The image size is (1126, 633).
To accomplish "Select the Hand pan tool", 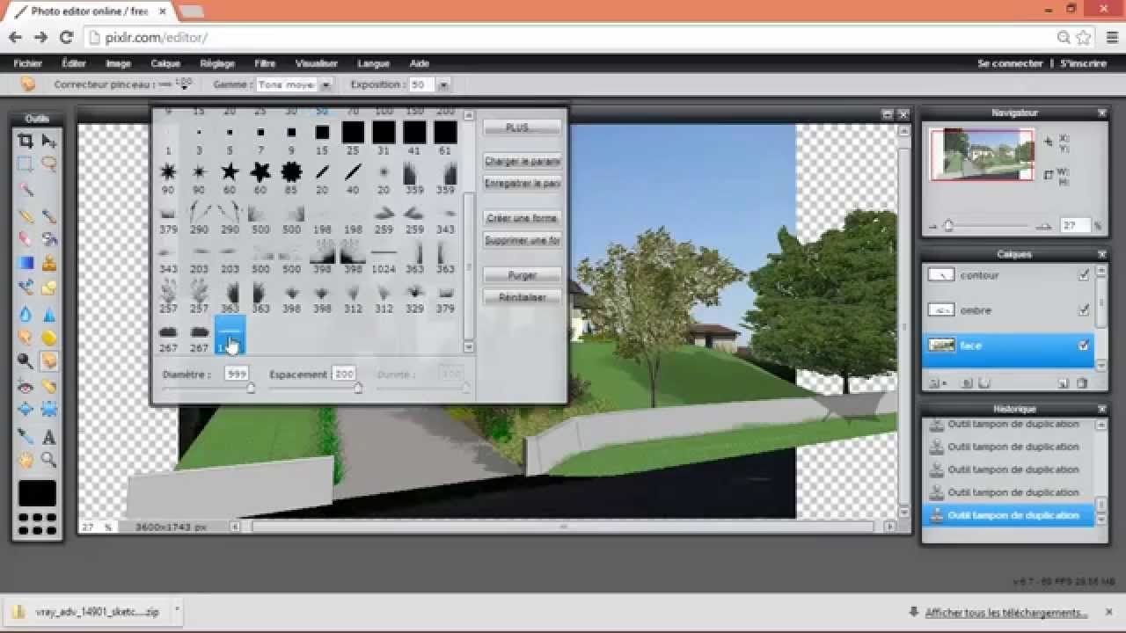I will click(26, 460).
